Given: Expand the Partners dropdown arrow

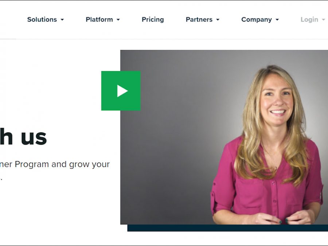Looking at the screenshot, I should tap(218, 20).
